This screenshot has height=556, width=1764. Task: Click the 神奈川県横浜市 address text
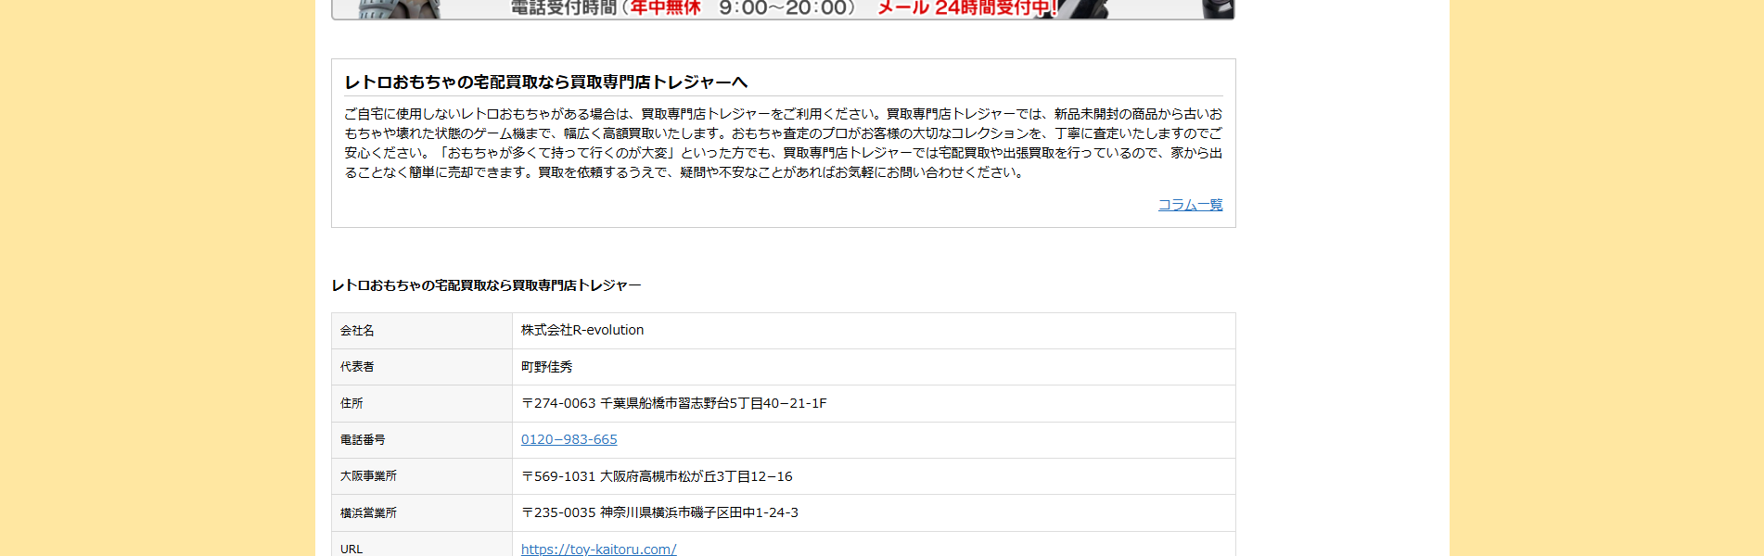659,512
